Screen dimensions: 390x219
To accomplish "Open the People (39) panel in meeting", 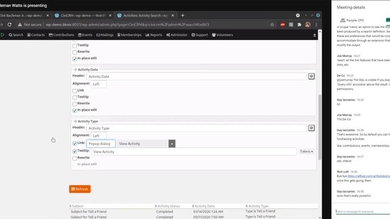I will [352, 20].
